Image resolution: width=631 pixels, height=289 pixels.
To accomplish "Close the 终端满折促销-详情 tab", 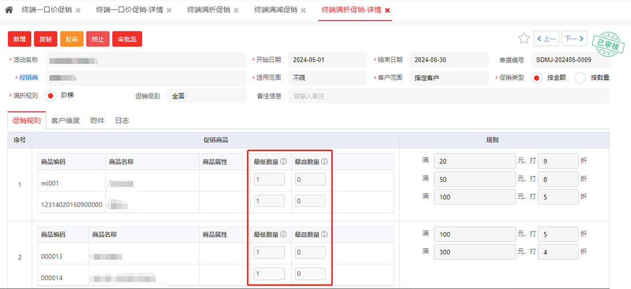I will pyautogui.click(x=387, y=10).
